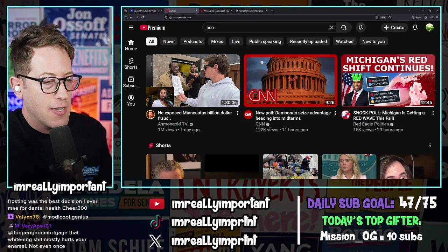
Task: Open the browser application menu
Action: pyautogui.click(x=437, y=17)
